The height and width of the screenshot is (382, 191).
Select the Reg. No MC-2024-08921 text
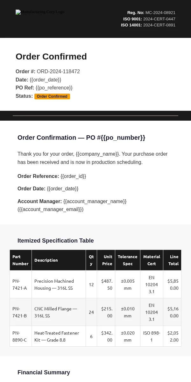(x=151, y=13)
